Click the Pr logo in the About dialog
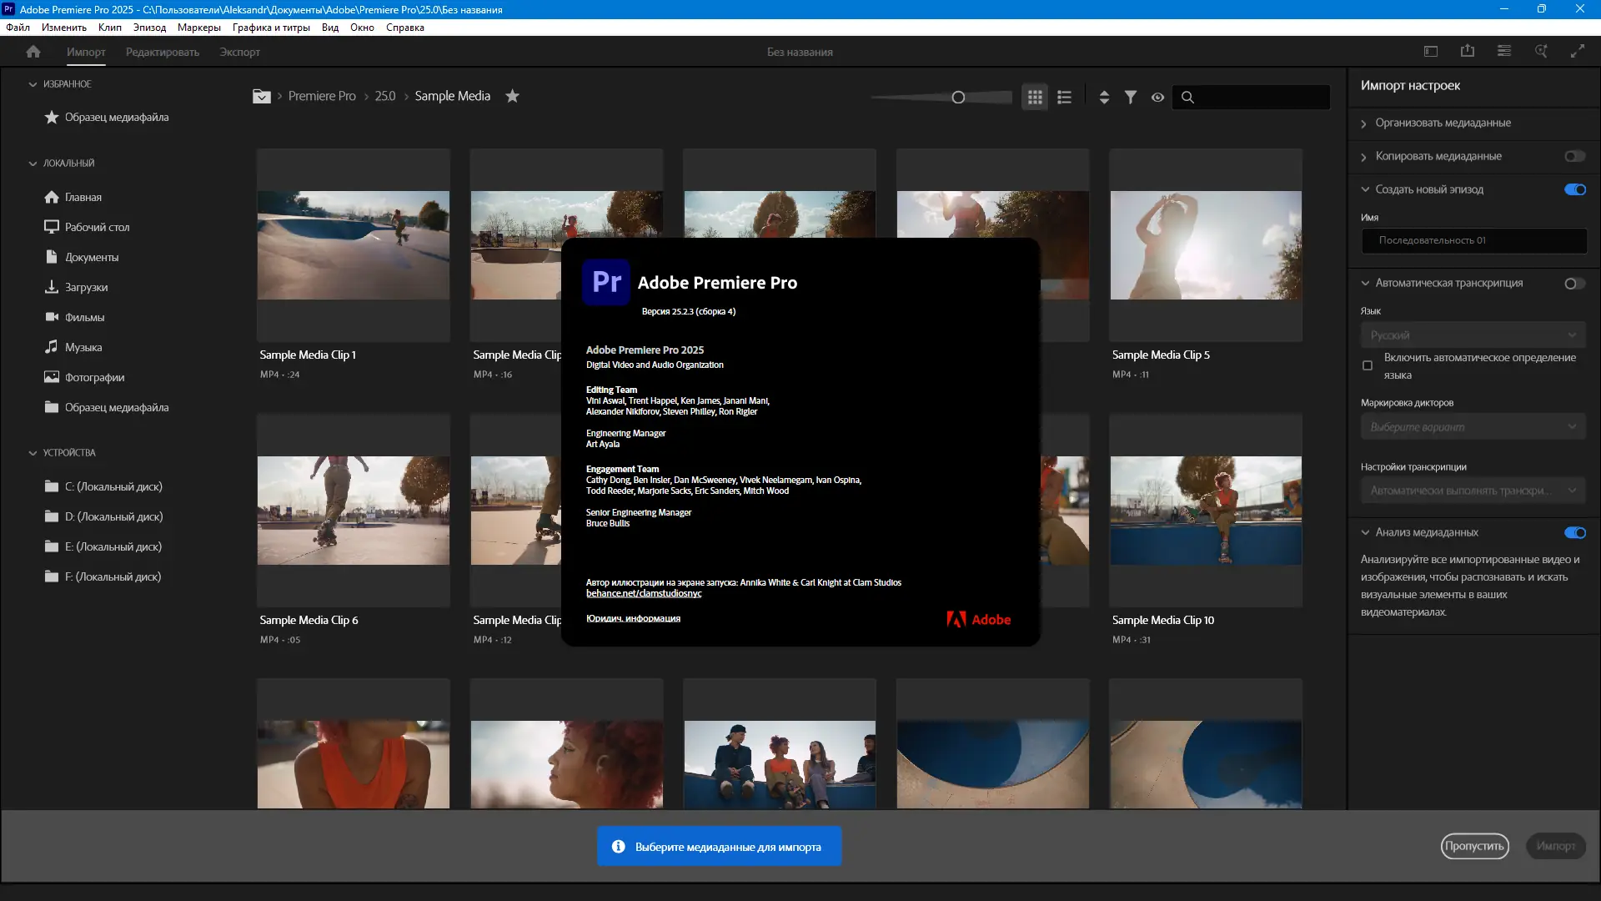The width and height of the screenshot is (1601, 901). pyautogui.click(x=606, y=282)
